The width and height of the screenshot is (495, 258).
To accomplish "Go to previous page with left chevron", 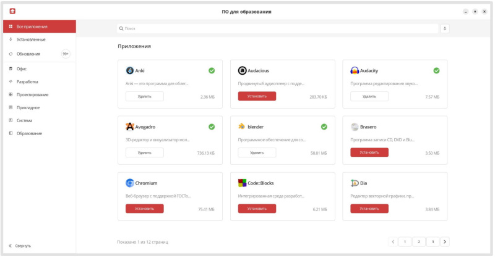I will click(x=393, y=242).
